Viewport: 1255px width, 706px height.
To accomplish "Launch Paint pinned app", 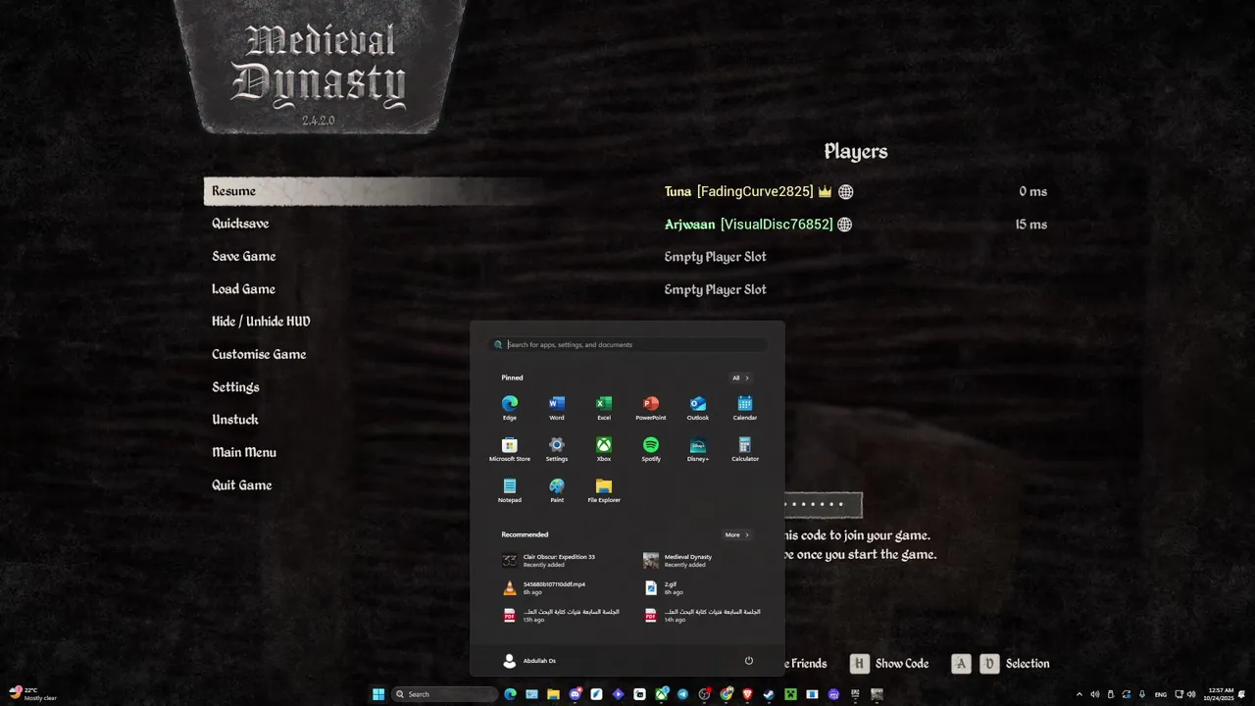I will point(557,490).
